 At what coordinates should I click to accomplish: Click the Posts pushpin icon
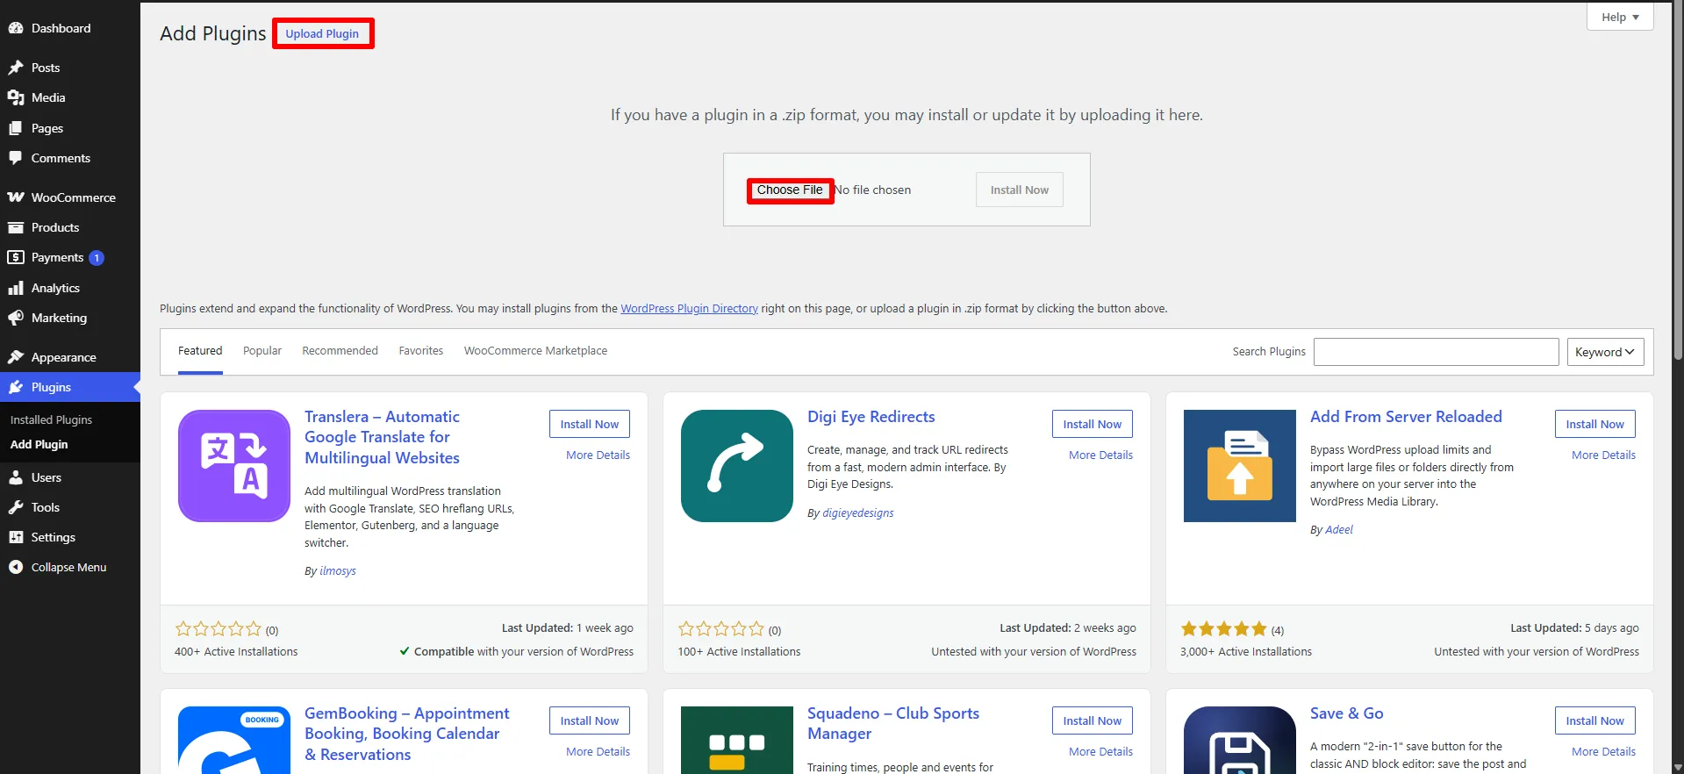16,68
